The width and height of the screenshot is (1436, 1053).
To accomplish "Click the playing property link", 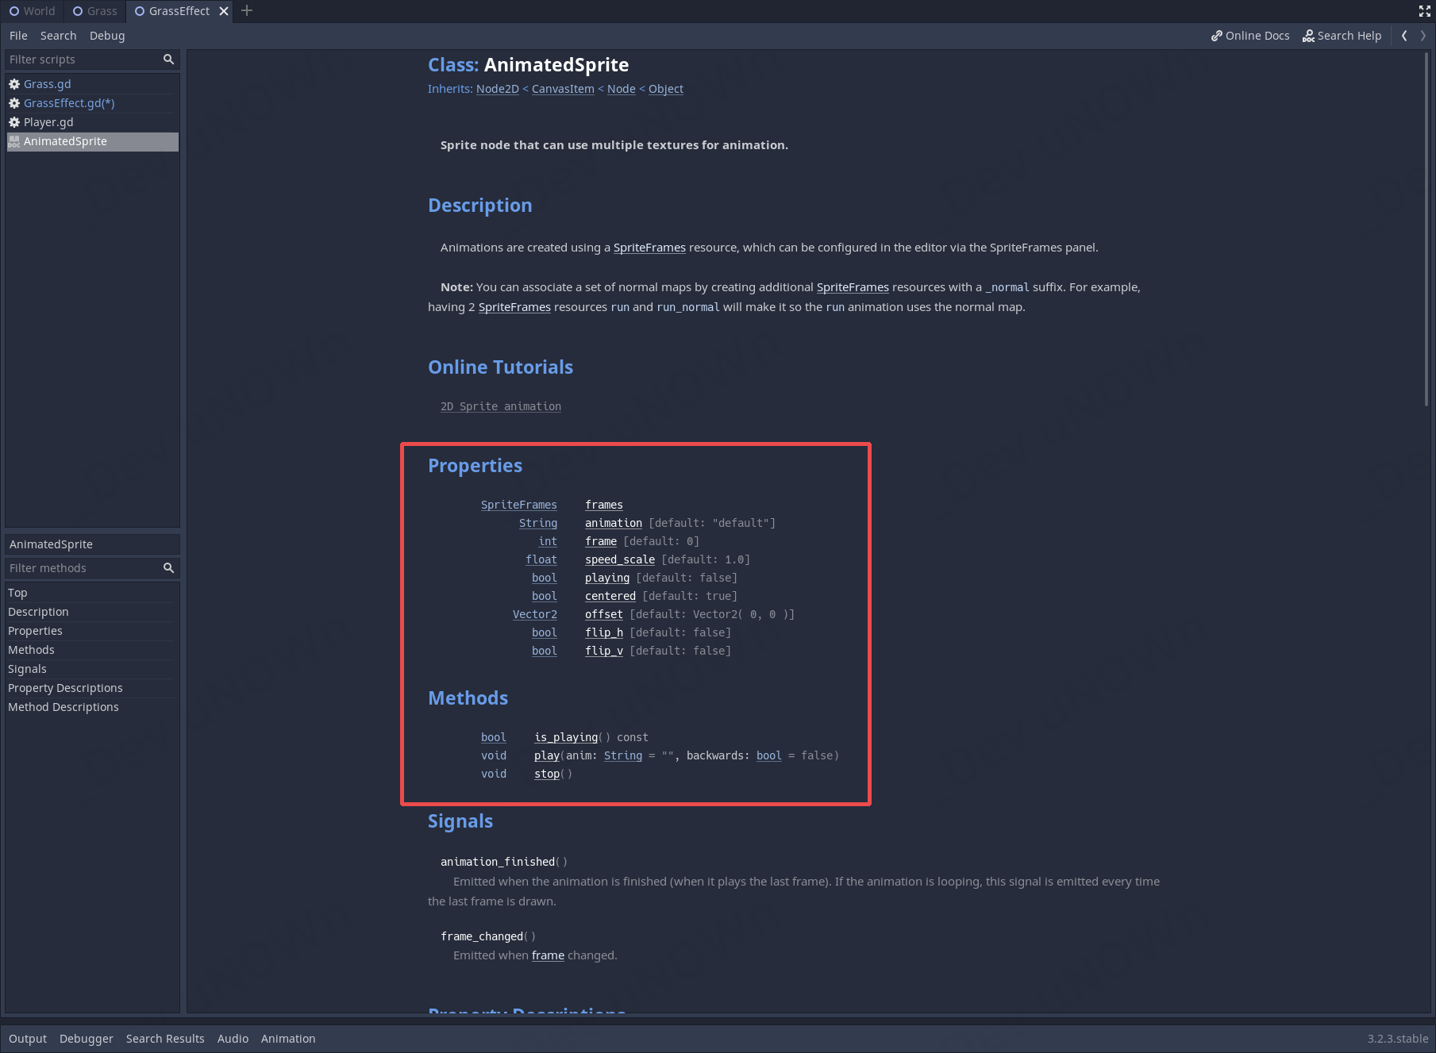I will coord(607,578).
